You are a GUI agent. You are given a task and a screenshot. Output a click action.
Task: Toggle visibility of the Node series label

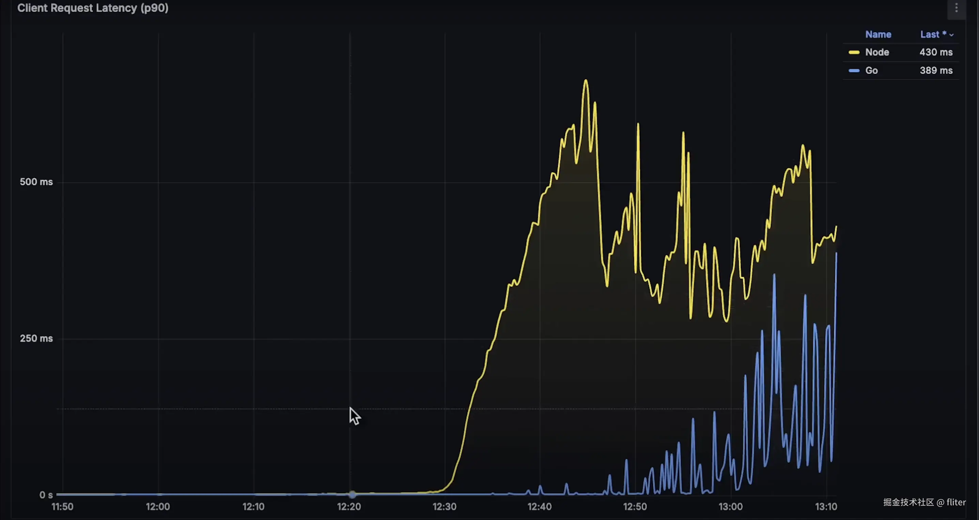pos(877,52)
